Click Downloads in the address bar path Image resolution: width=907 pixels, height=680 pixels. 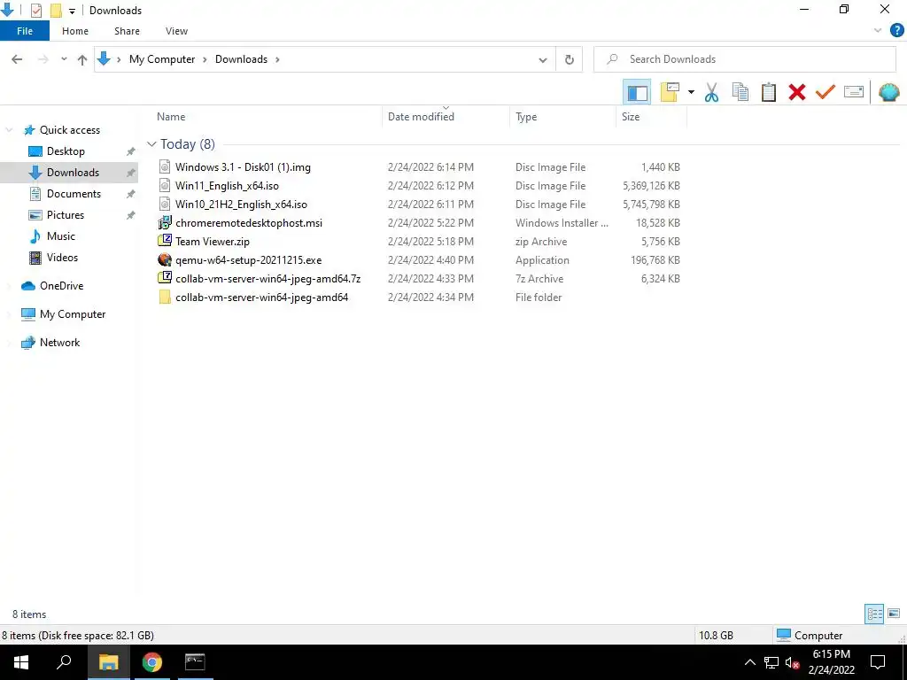point(241,59)
